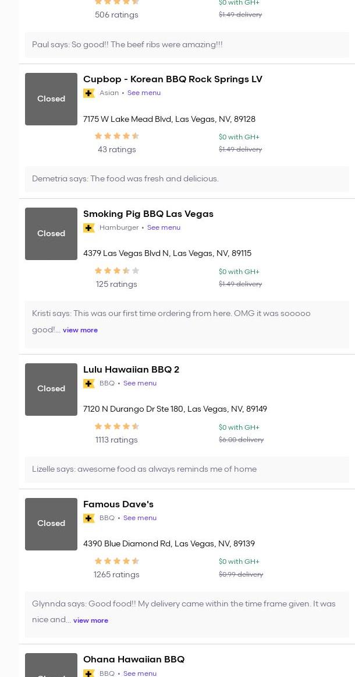Click the star rating for Famous Dave's
Screen dimensions: 355x677
[117, 562]
